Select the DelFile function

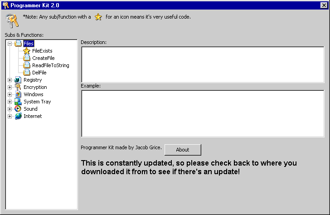39,73
